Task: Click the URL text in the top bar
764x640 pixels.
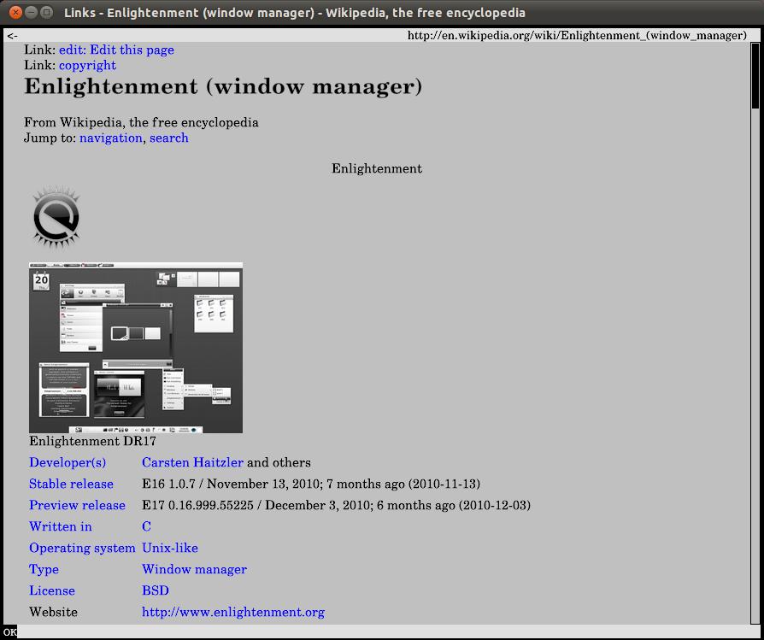Action: (577, 36)
